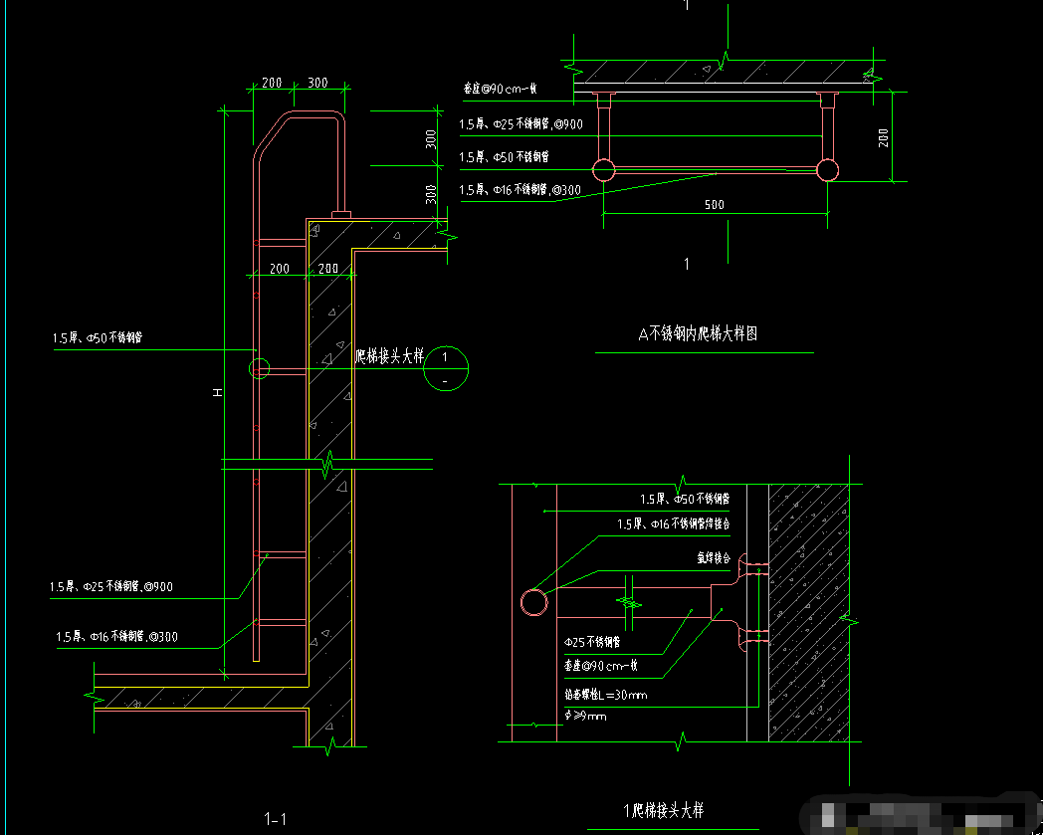Select the 500 width dimension text

click(715, 205)
